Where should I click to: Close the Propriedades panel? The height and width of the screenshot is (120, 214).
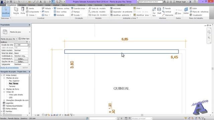(29, 25)
